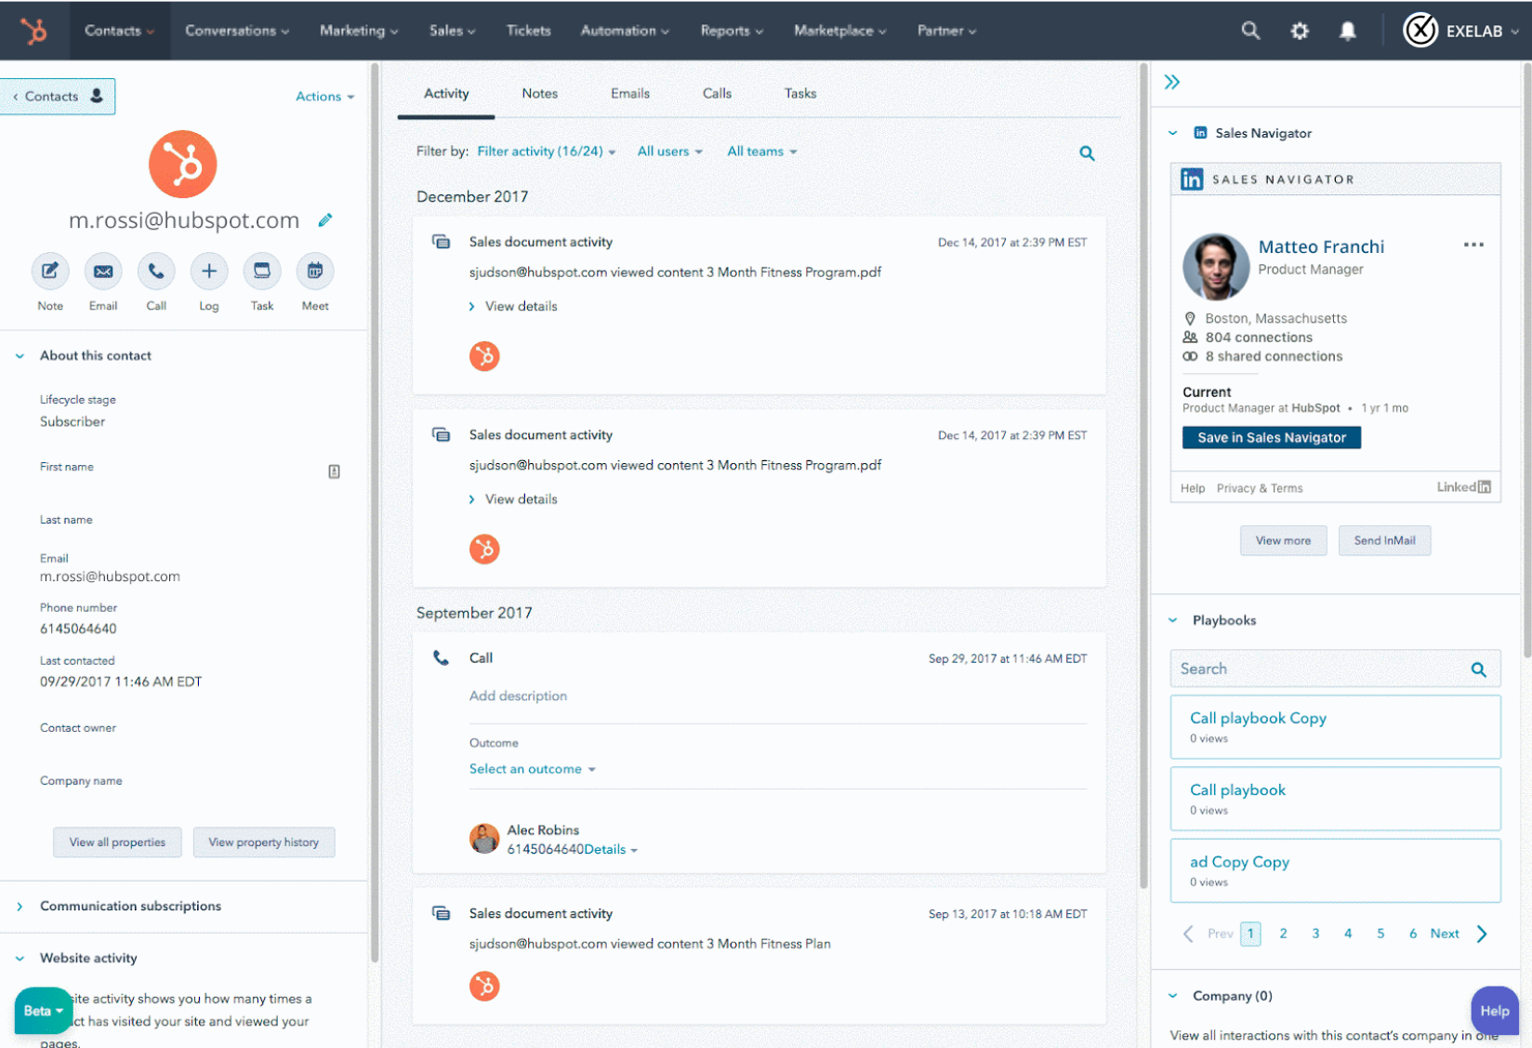Screen dimensions: 1532x1048
Task: Open the ad Copy Copy playbook
Action: pyautogui.click(x=1335, y=870)
